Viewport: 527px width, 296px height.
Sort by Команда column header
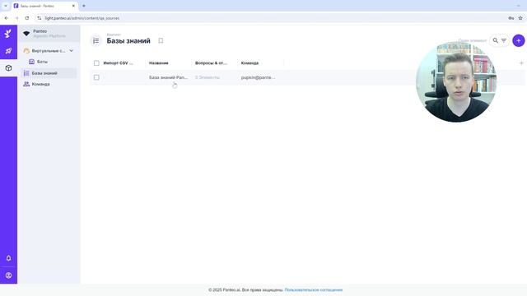tap(250, 63)
